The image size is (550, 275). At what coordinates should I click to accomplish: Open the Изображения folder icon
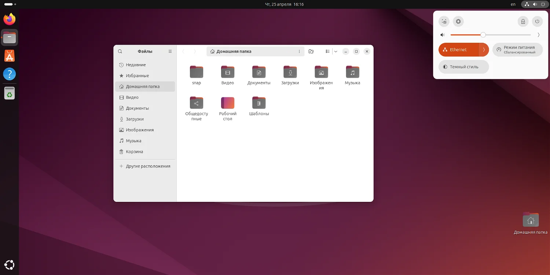[321, 78]
